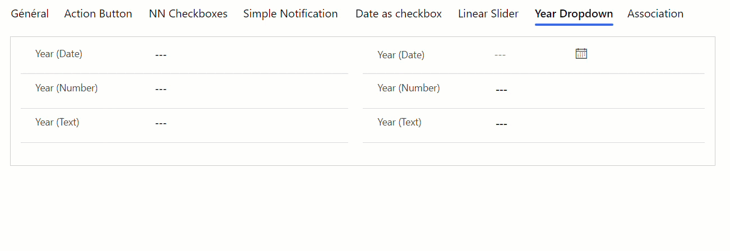The width and height of the screenshot is (730, 251).
Task: Click left column Year (Number) value field
Action: pyautogui.click(x=161, y=89)
